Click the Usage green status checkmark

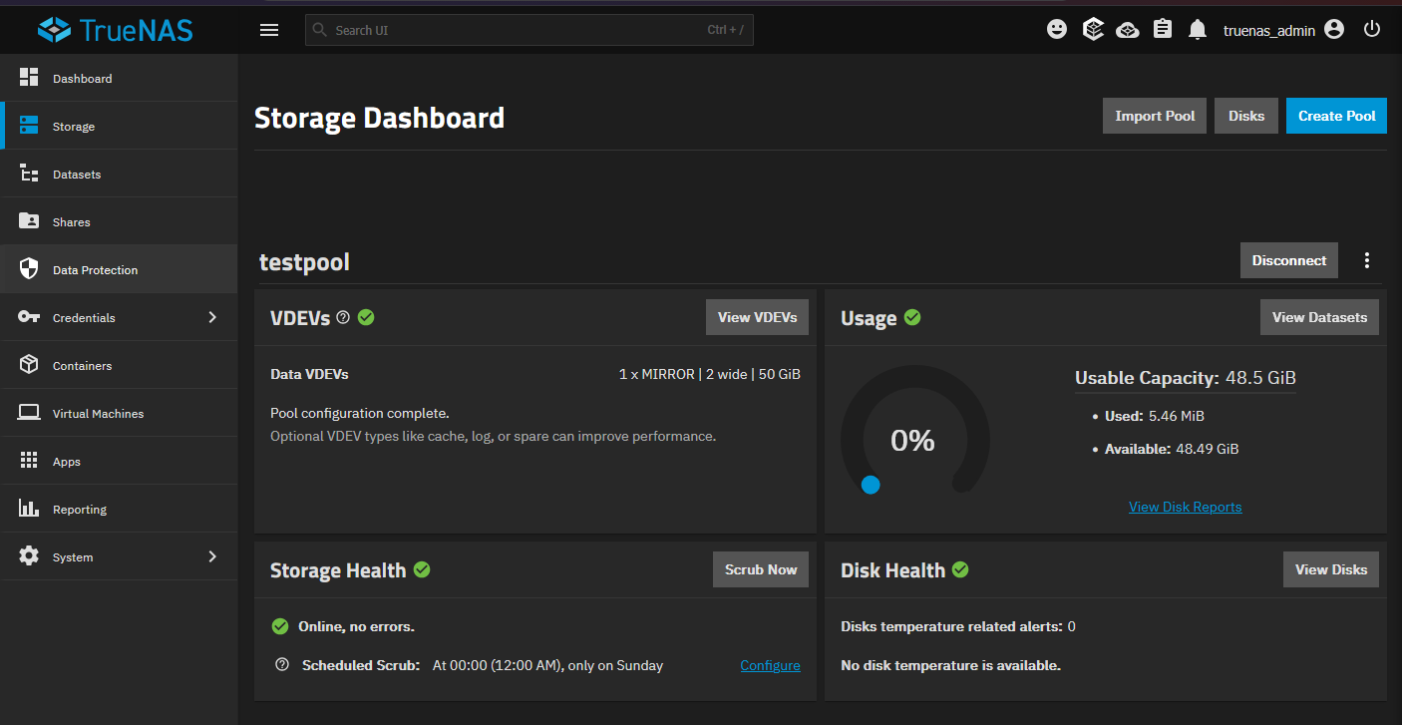pyautogui.click(x=912, y=317)
